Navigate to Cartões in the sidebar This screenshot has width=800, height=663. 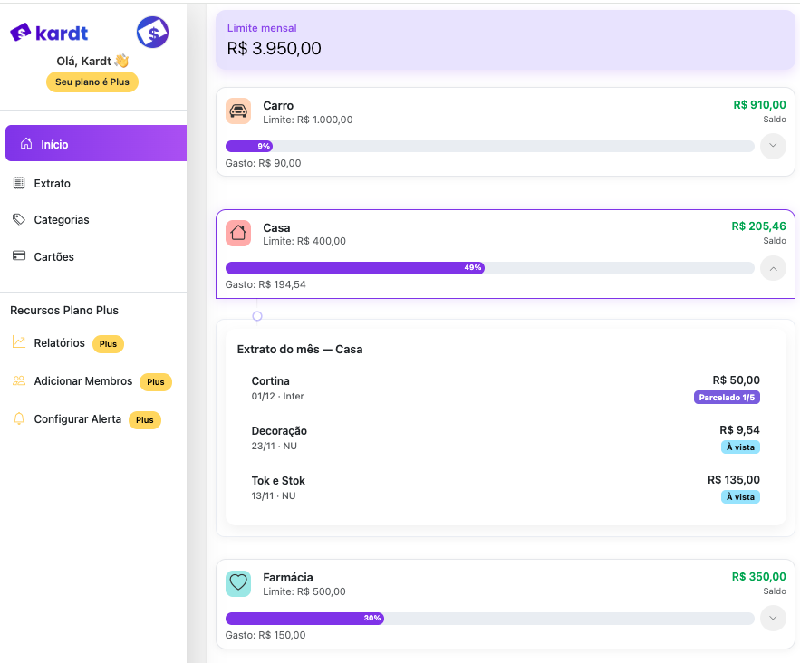(53, 257)
